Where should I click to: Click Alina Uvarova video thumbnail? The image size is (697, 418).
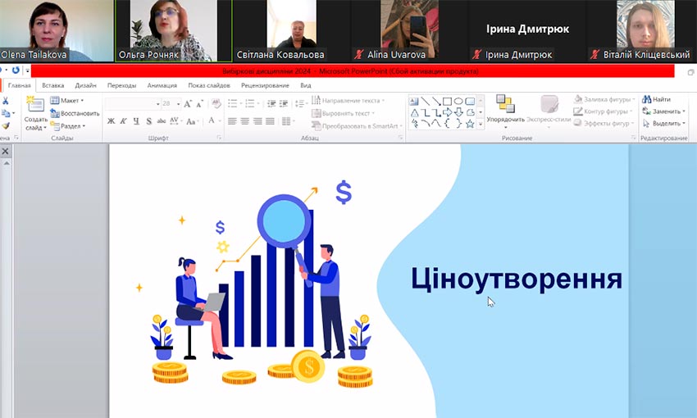point(409,30)
